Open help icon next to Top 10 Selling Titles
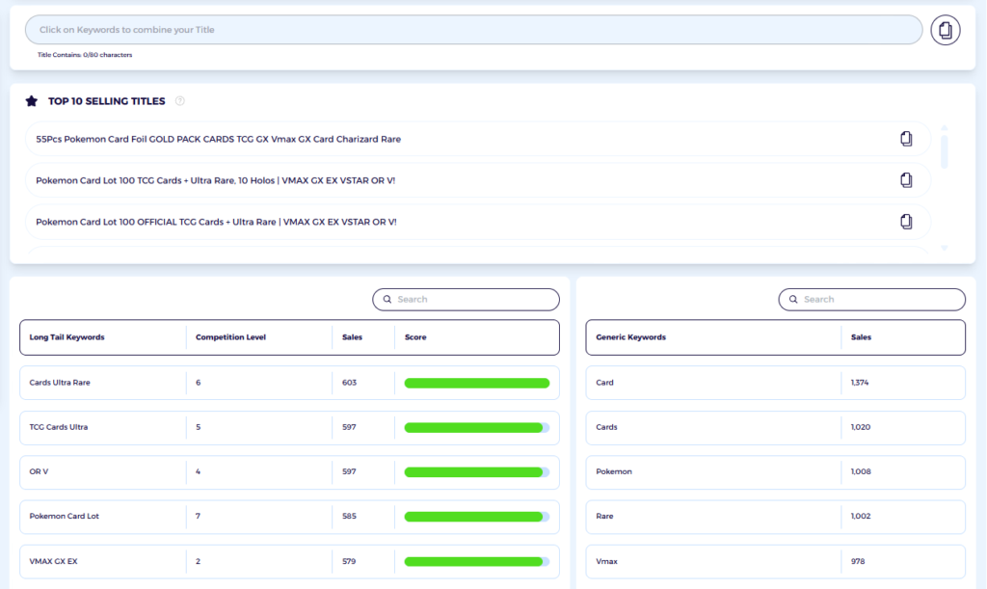 click(180, 100)
